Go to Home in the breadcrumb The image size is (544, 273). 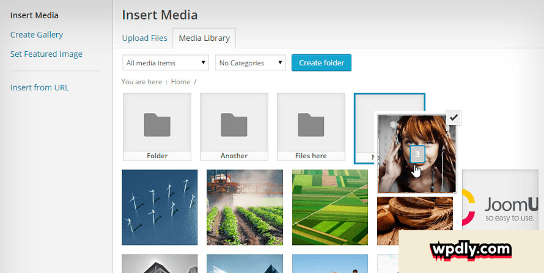(180, 82)
